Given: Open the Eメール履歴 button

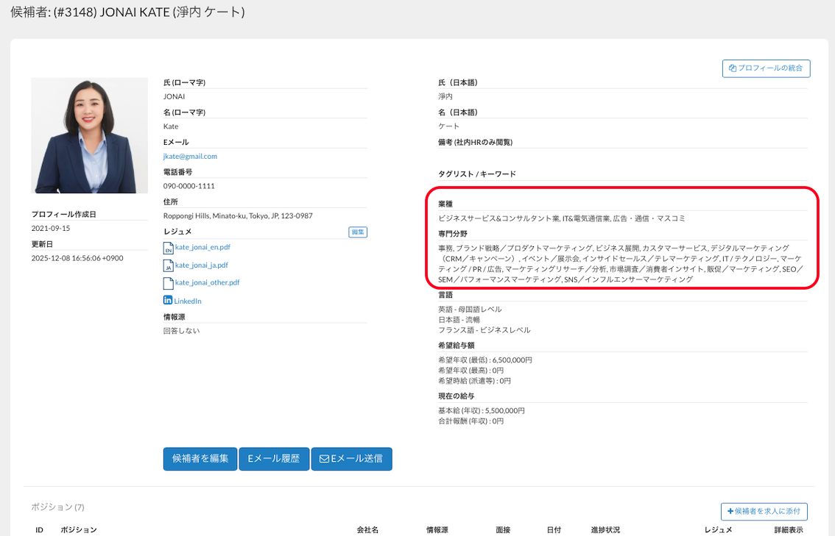Looking at the screenshot, I should coord(273,459).
